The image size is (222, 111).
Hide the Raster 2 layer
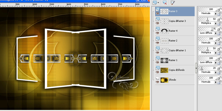coord(157,43)
